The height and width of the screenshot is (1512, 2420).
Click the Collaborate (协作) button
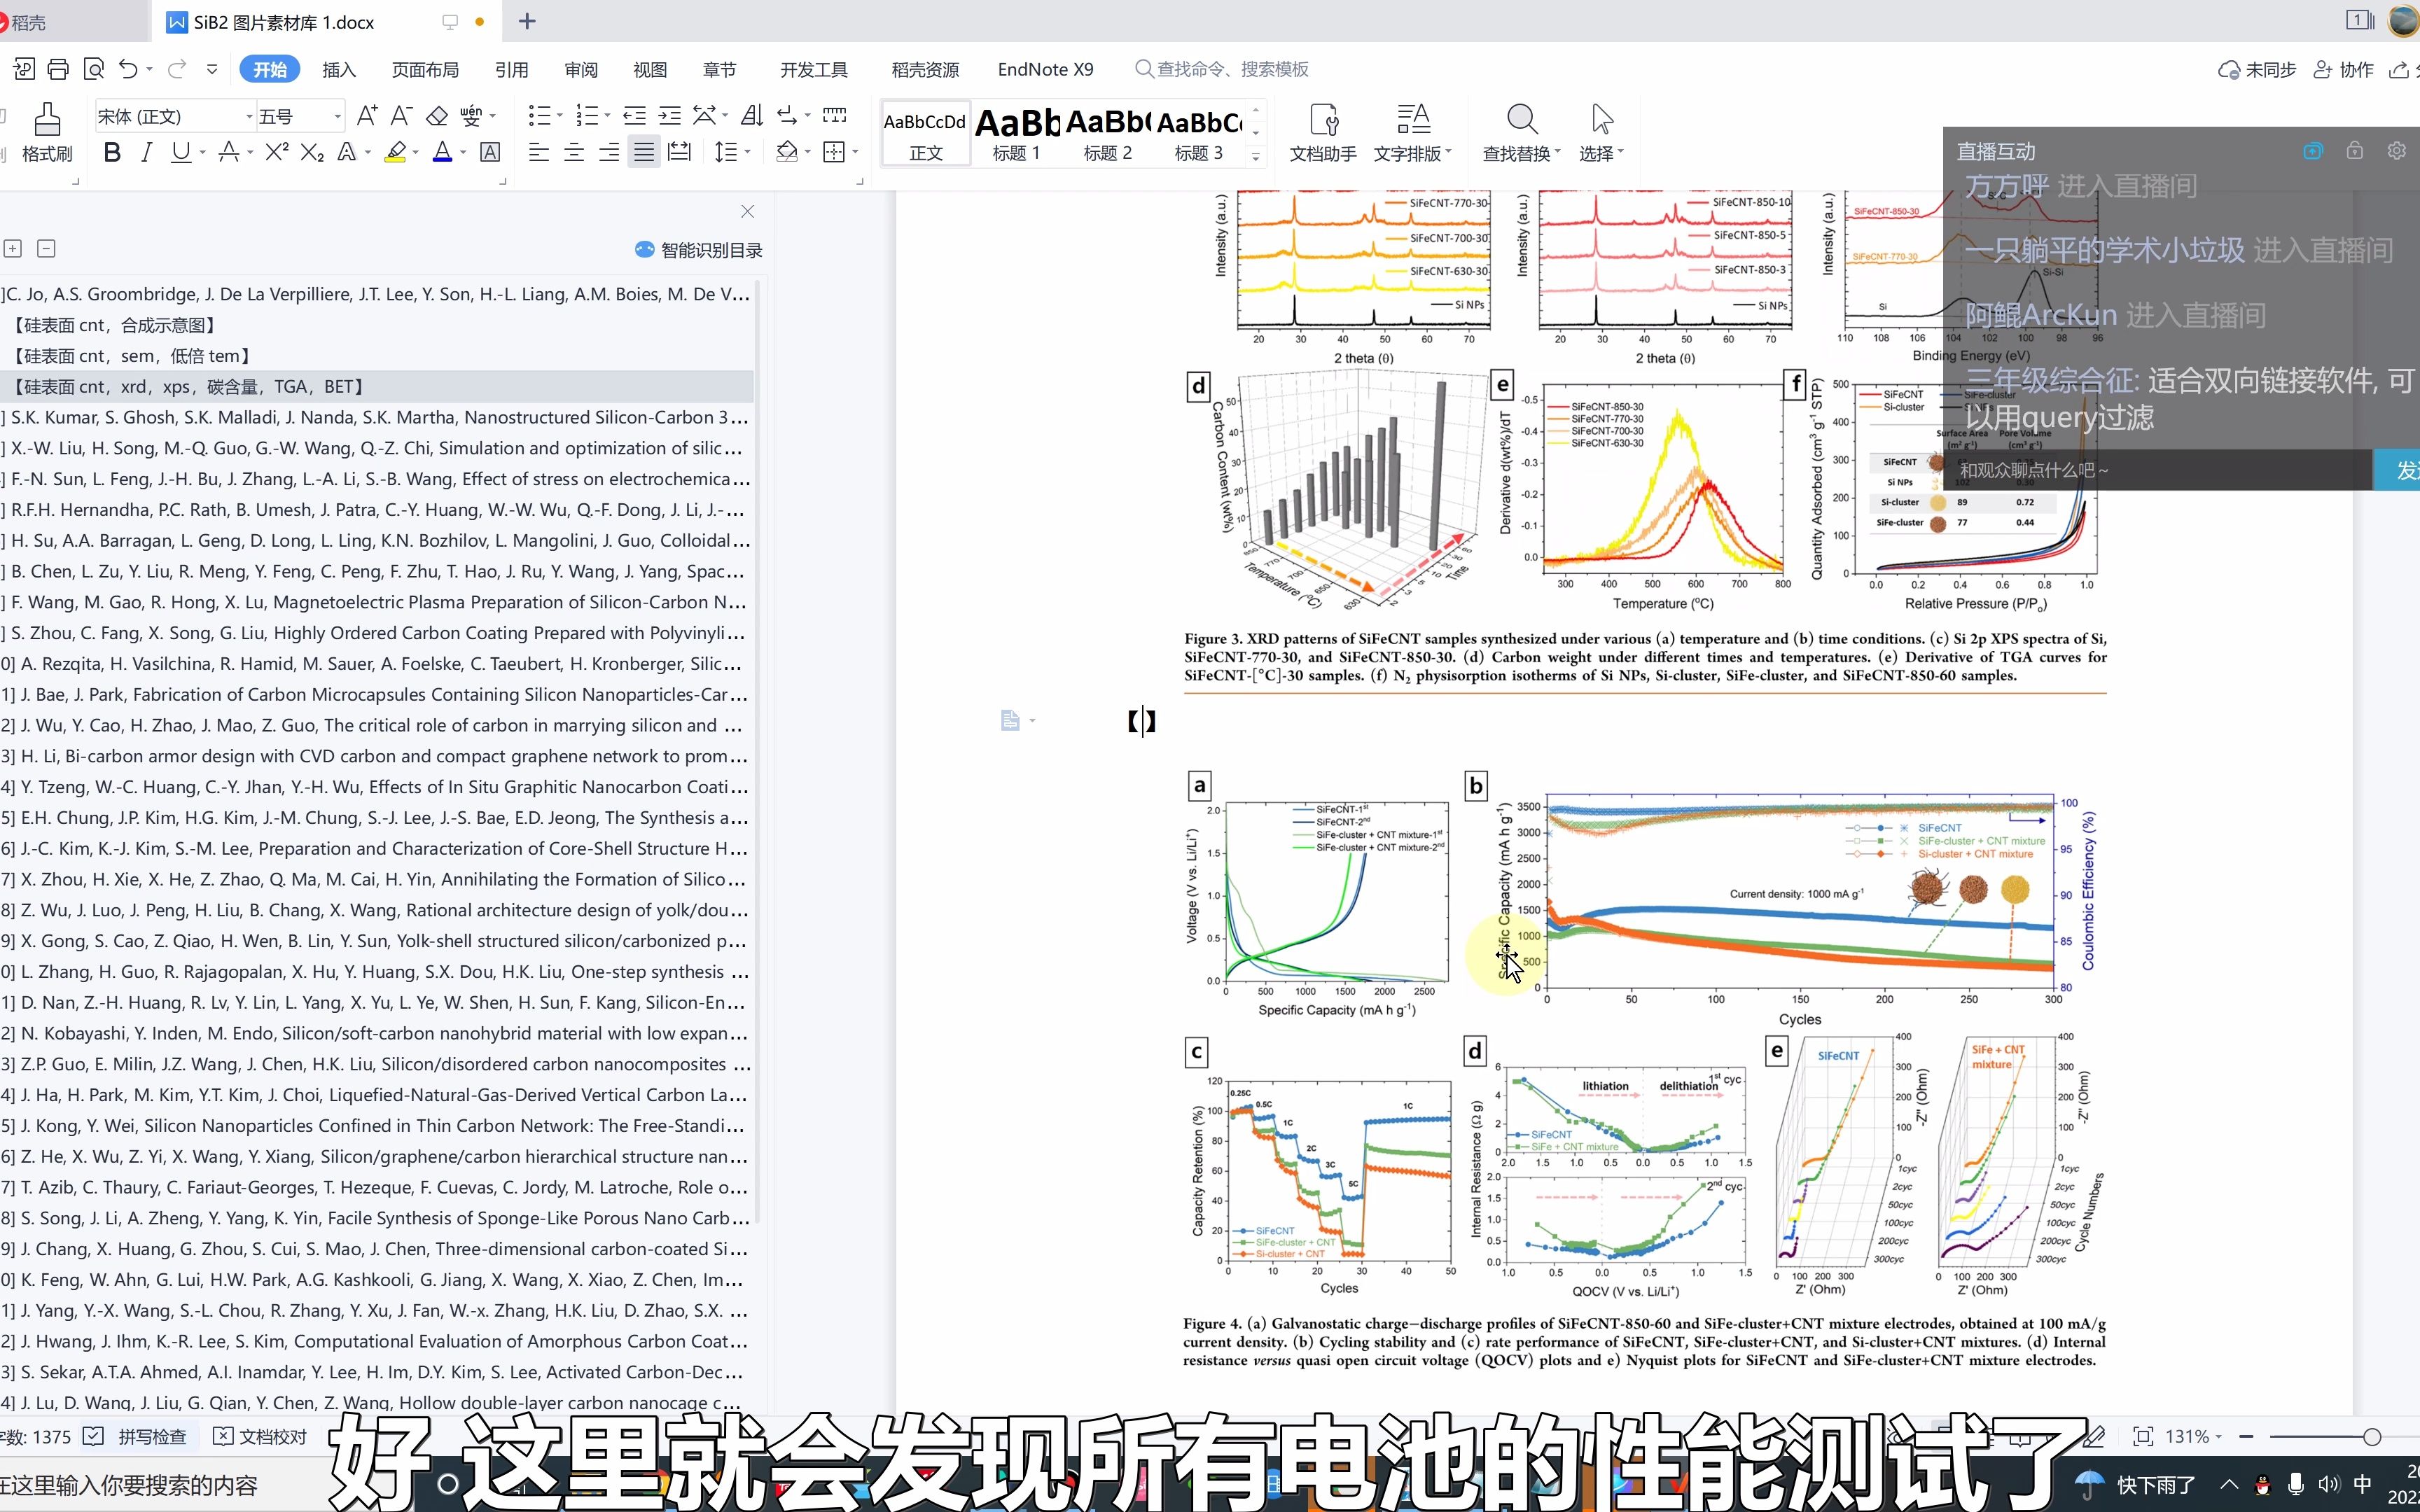coord(2344,69)
